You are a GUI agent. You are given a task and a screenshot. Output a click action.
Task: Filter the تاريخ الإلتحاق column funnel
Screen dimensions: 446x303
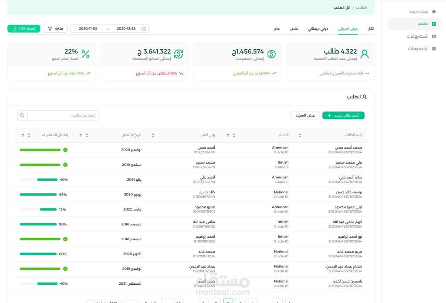[x=81, y=135]
